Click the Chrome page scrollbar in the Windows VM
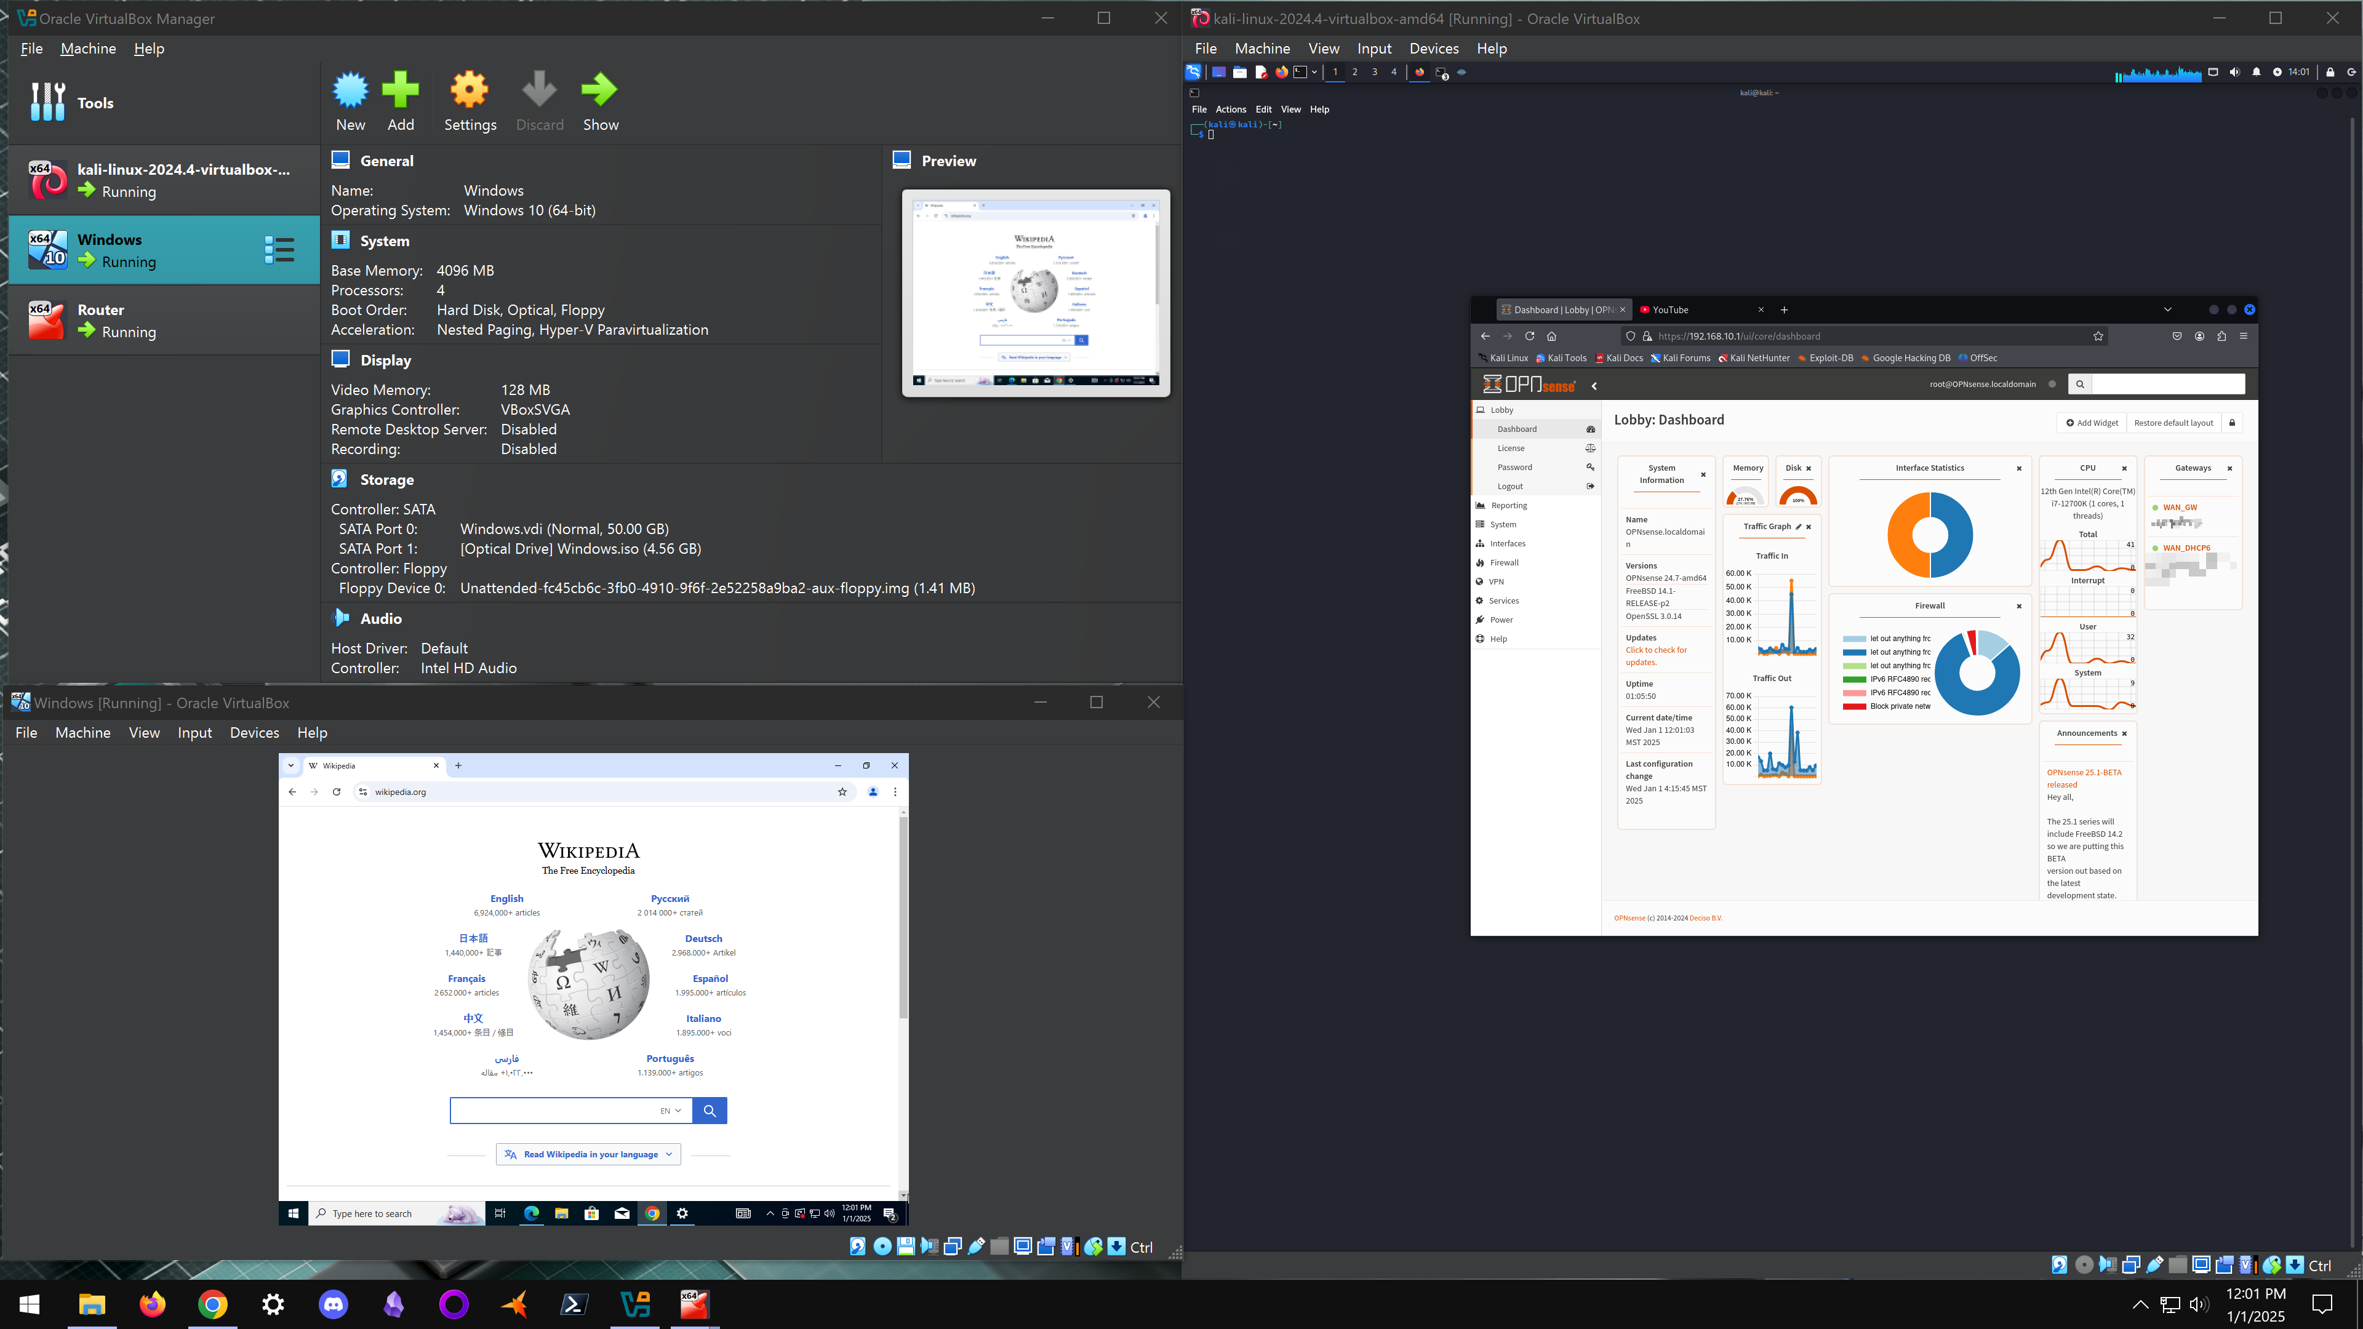The width and height of the screenshot is (2363, 1329). coord(903,917)
